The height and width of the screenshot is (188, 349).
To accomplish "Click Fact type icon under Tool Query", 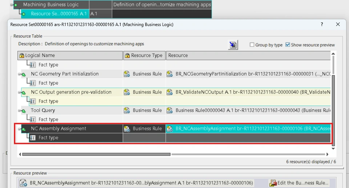I will point(33,119).
